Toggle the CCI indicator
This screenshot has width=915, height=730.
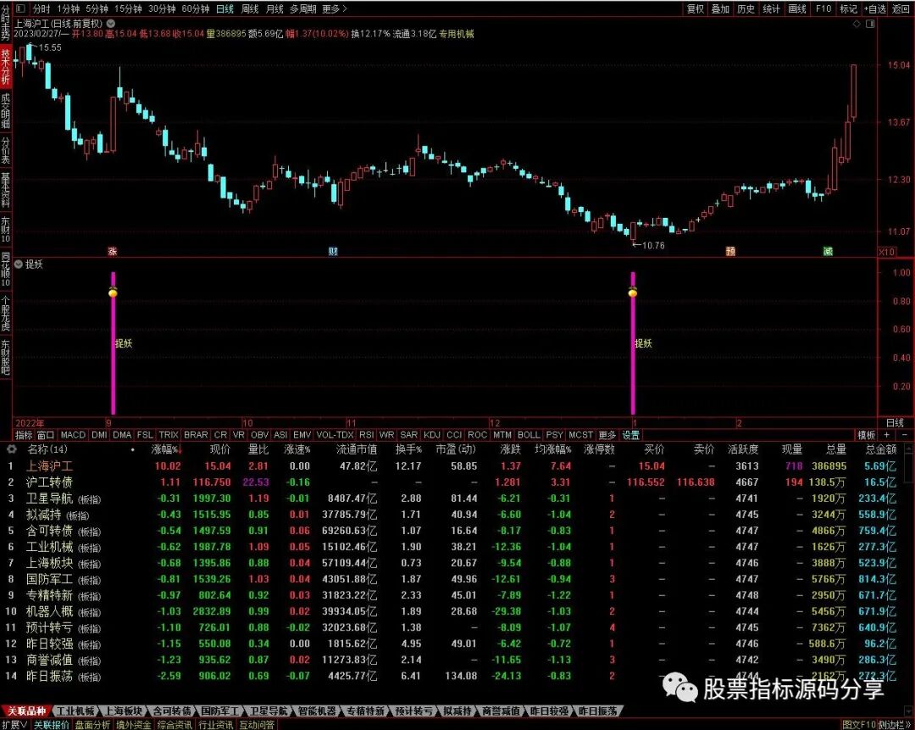pos(454,435)
